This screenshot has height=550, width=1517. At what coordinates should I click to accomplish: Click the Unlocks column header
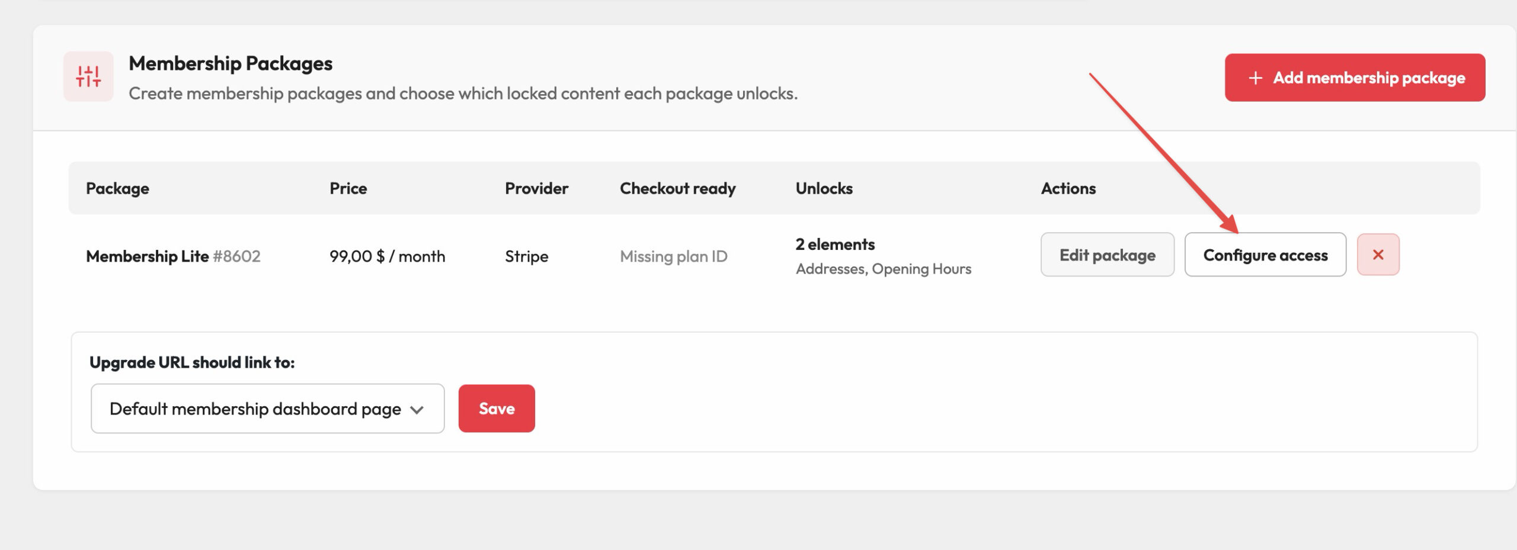pyautogui.click(x=824, y=188)
